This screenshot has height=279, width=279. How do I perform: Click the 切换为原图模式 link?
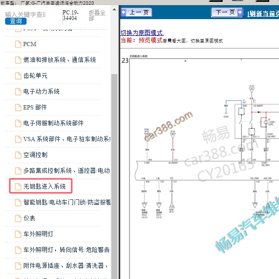[x=142, y=33]
